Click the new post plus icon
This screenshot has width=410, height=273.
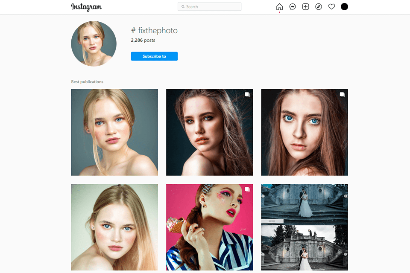click(x=305, y=6)
